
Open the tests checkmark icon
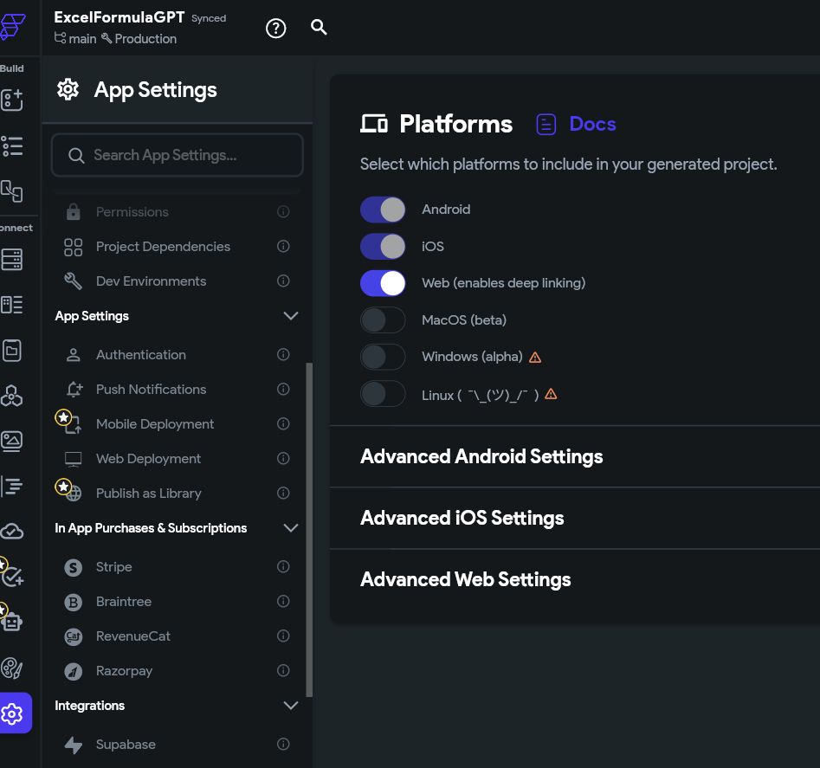click(x=12, y=577)
